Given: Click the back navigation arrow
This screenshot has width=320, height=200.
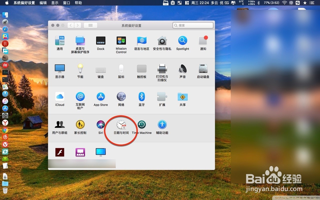Looking at the screenshot, I should (70, 25).
